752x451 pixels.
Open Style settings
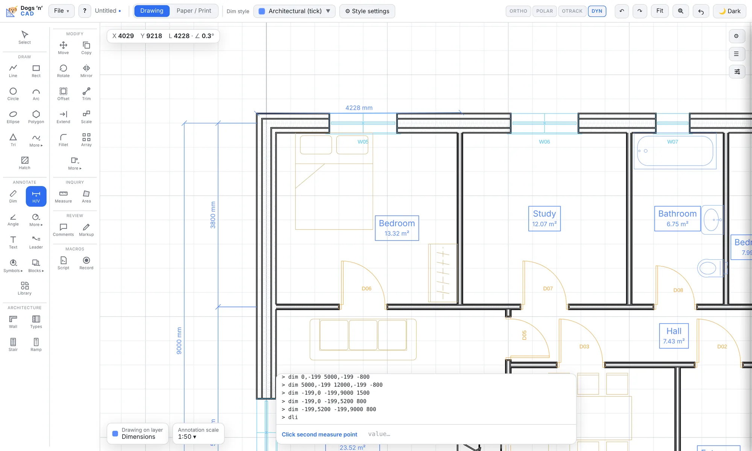point(367,11)
